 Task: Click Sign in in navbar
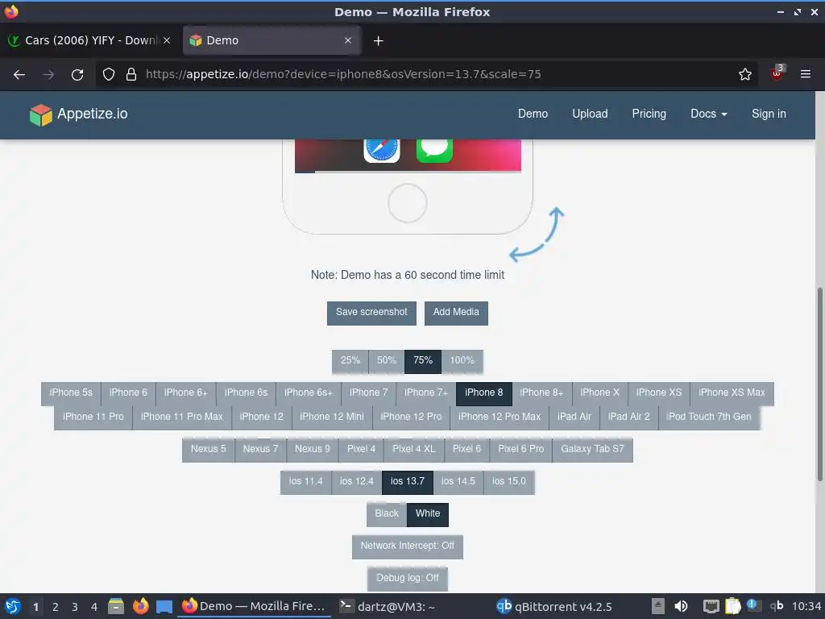click(x=768, y=114)
